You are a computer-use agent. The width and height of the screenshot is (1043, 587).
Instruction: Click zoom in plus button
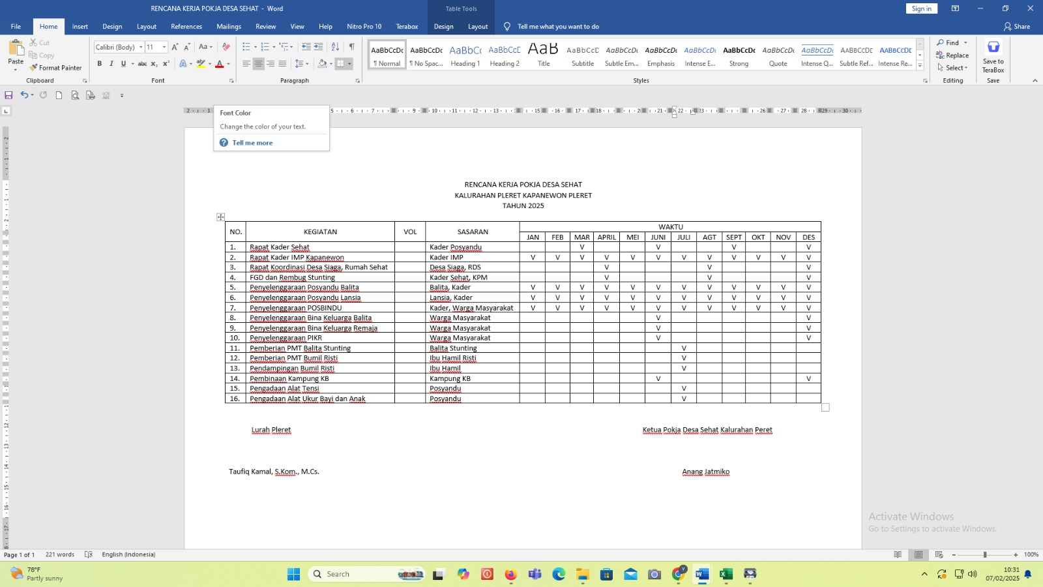pyautogui.click(x=1016, y=555)
